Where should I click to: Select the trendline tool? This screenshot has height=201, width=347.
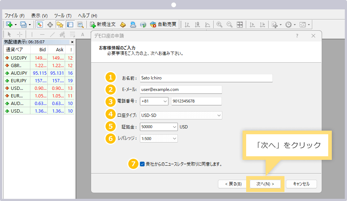[x=52, y=34]
